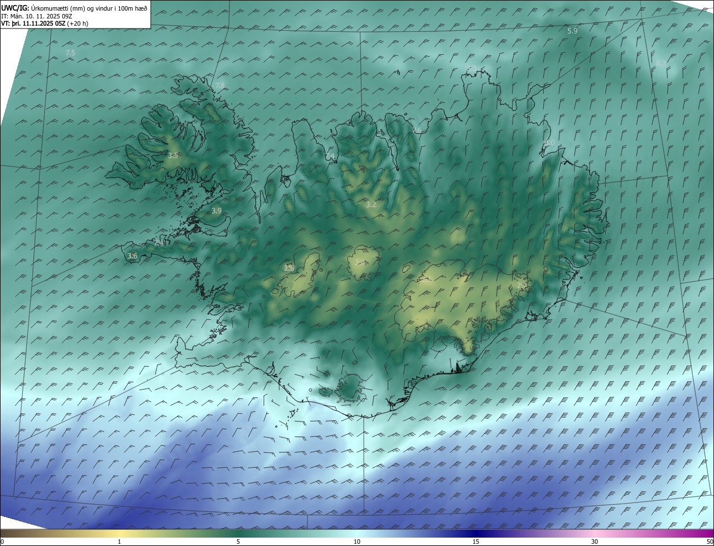This screenshot has height=546, width=714.
Task: Click the 3.5 value label in the Westfjords
Action: [173, 155]
